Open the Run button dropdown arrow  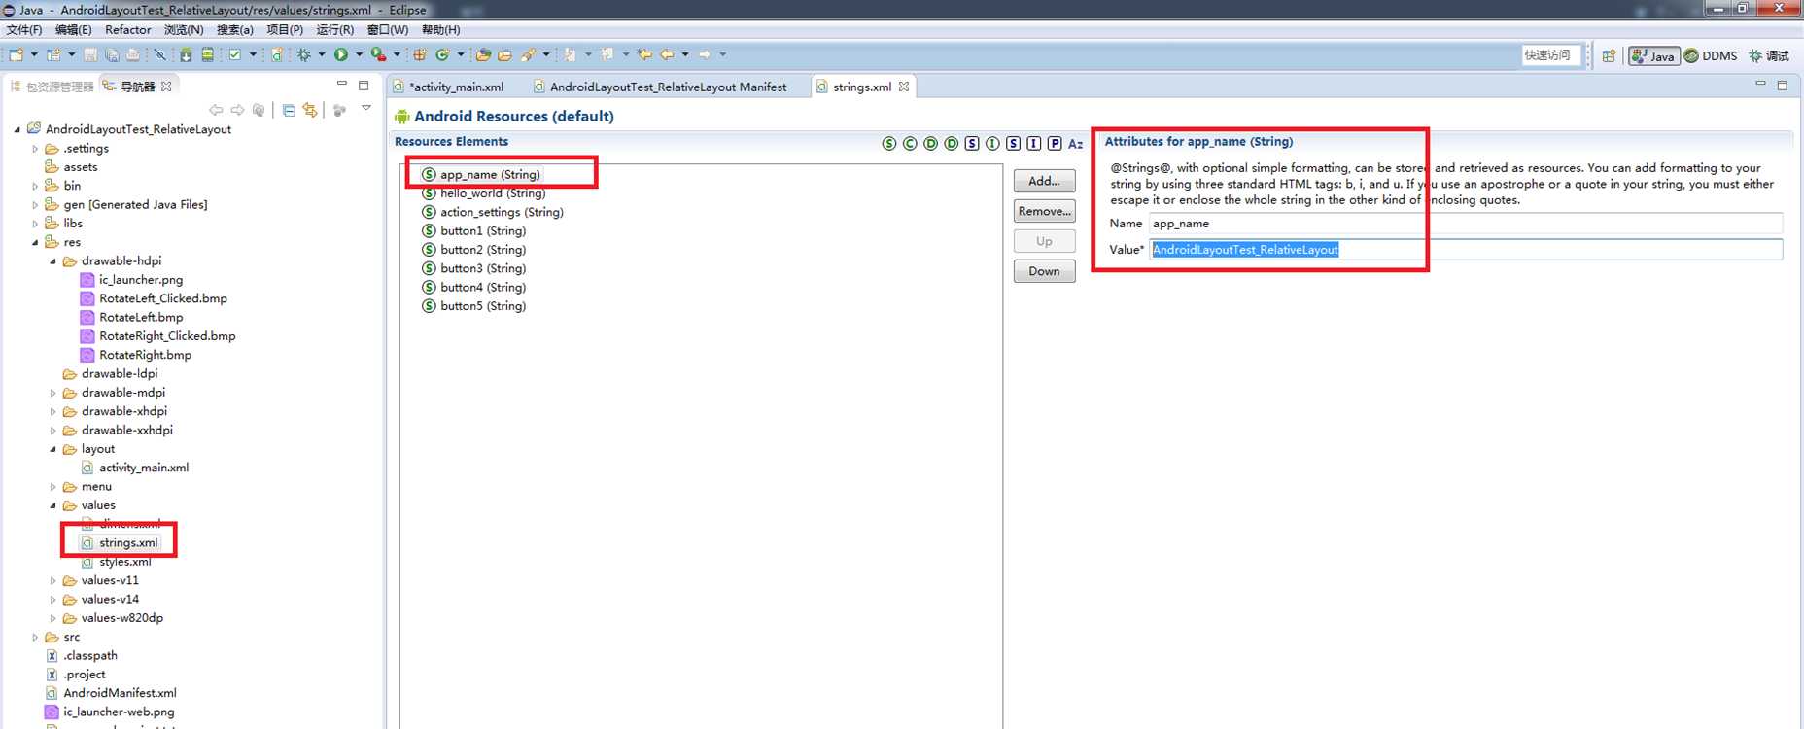coord(359,54)
